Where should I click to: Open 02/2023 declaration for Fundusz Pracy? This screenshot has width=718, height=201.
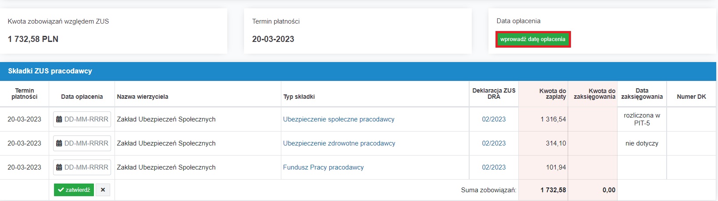click(494, 167)
